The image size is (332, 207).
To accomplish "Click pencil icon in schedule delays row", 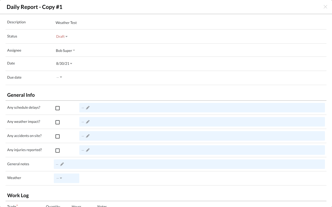I will coord(88,108).
